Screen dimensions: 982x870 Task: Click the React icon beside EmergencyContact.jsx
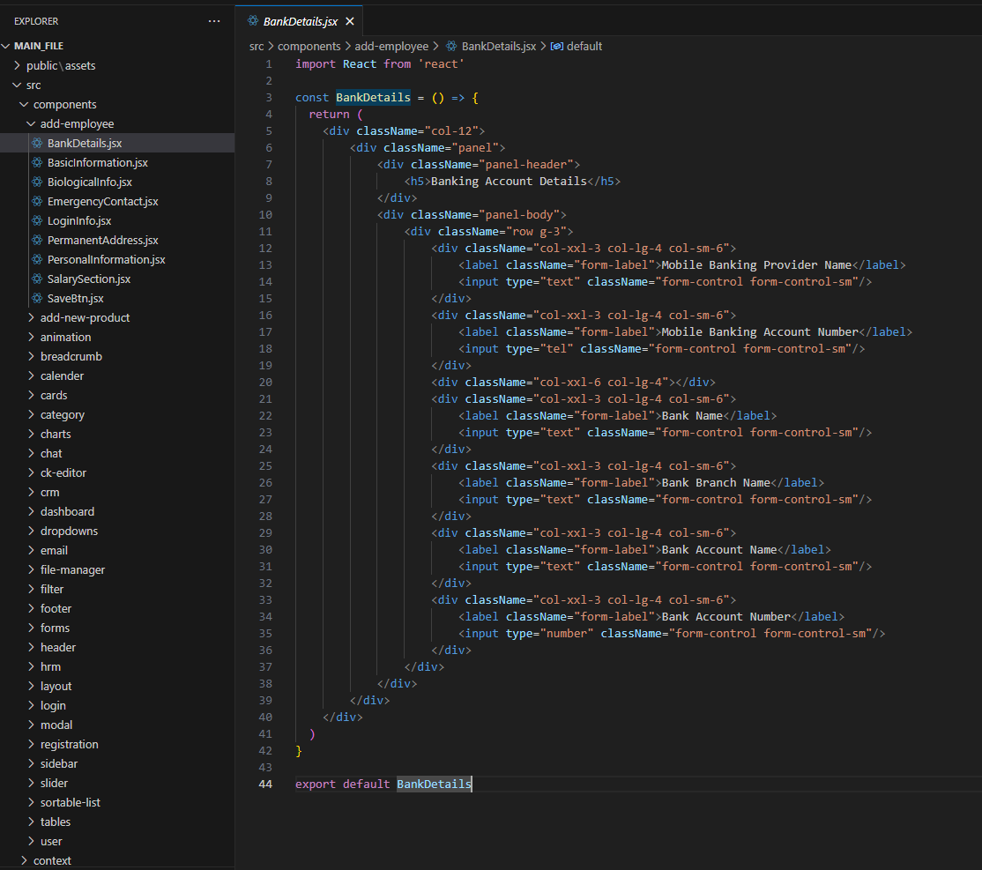[36, 202]
